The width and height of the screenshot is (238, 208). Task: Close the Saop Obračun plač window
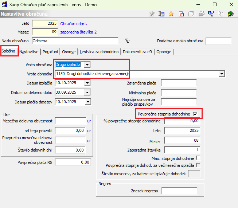click(231, 4)
